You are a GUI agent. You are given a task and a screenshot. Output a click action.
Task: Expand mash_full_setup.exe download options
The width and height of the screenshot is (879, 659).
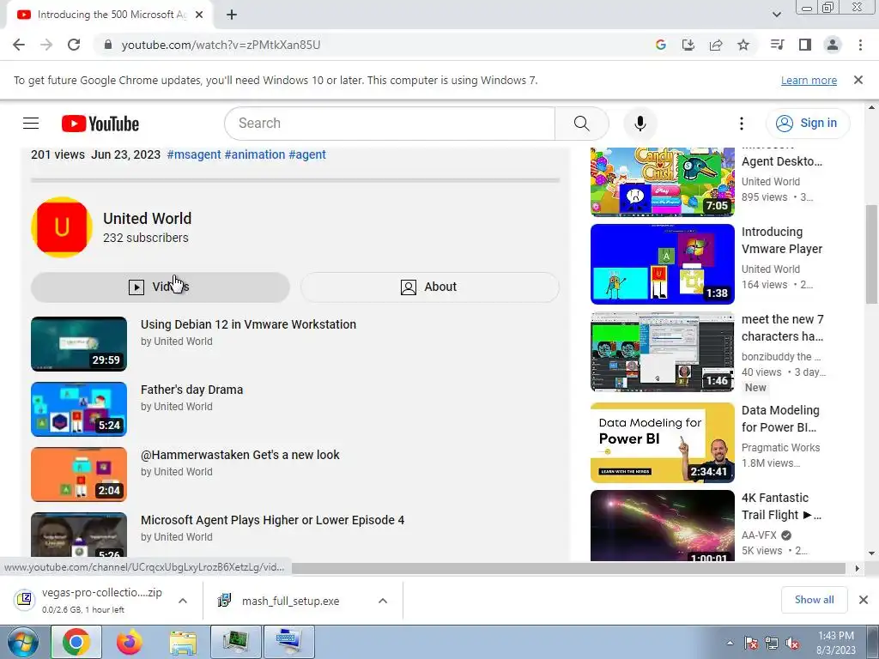point(383,601)
